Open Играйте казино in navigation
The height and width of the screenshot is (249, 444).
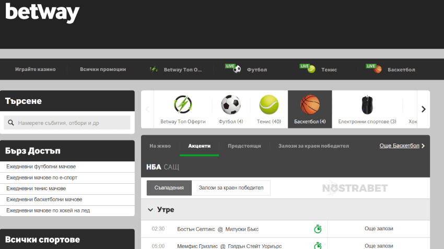[x=36, y=69]
